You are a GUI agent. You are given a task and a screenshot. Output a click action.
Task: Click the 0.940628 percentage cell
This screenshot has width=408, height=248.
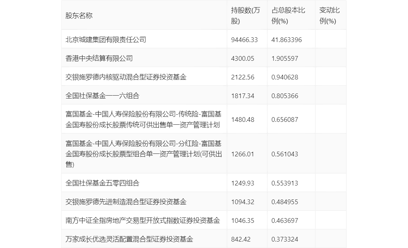point(285,77)
